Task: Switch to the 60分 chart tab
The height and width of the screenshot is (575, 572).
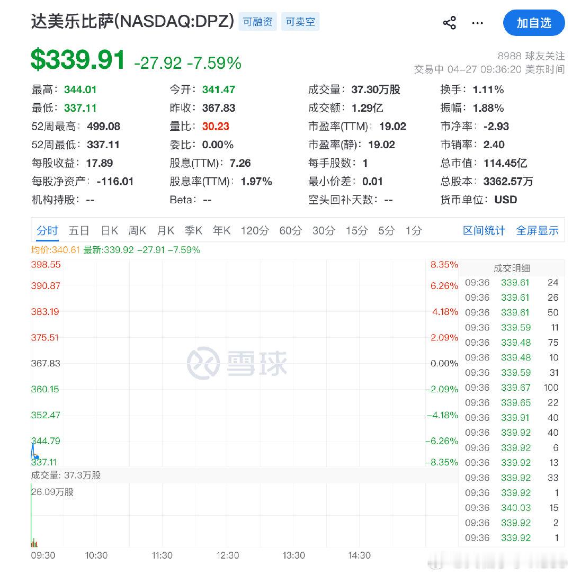Action: pos(290,231)
